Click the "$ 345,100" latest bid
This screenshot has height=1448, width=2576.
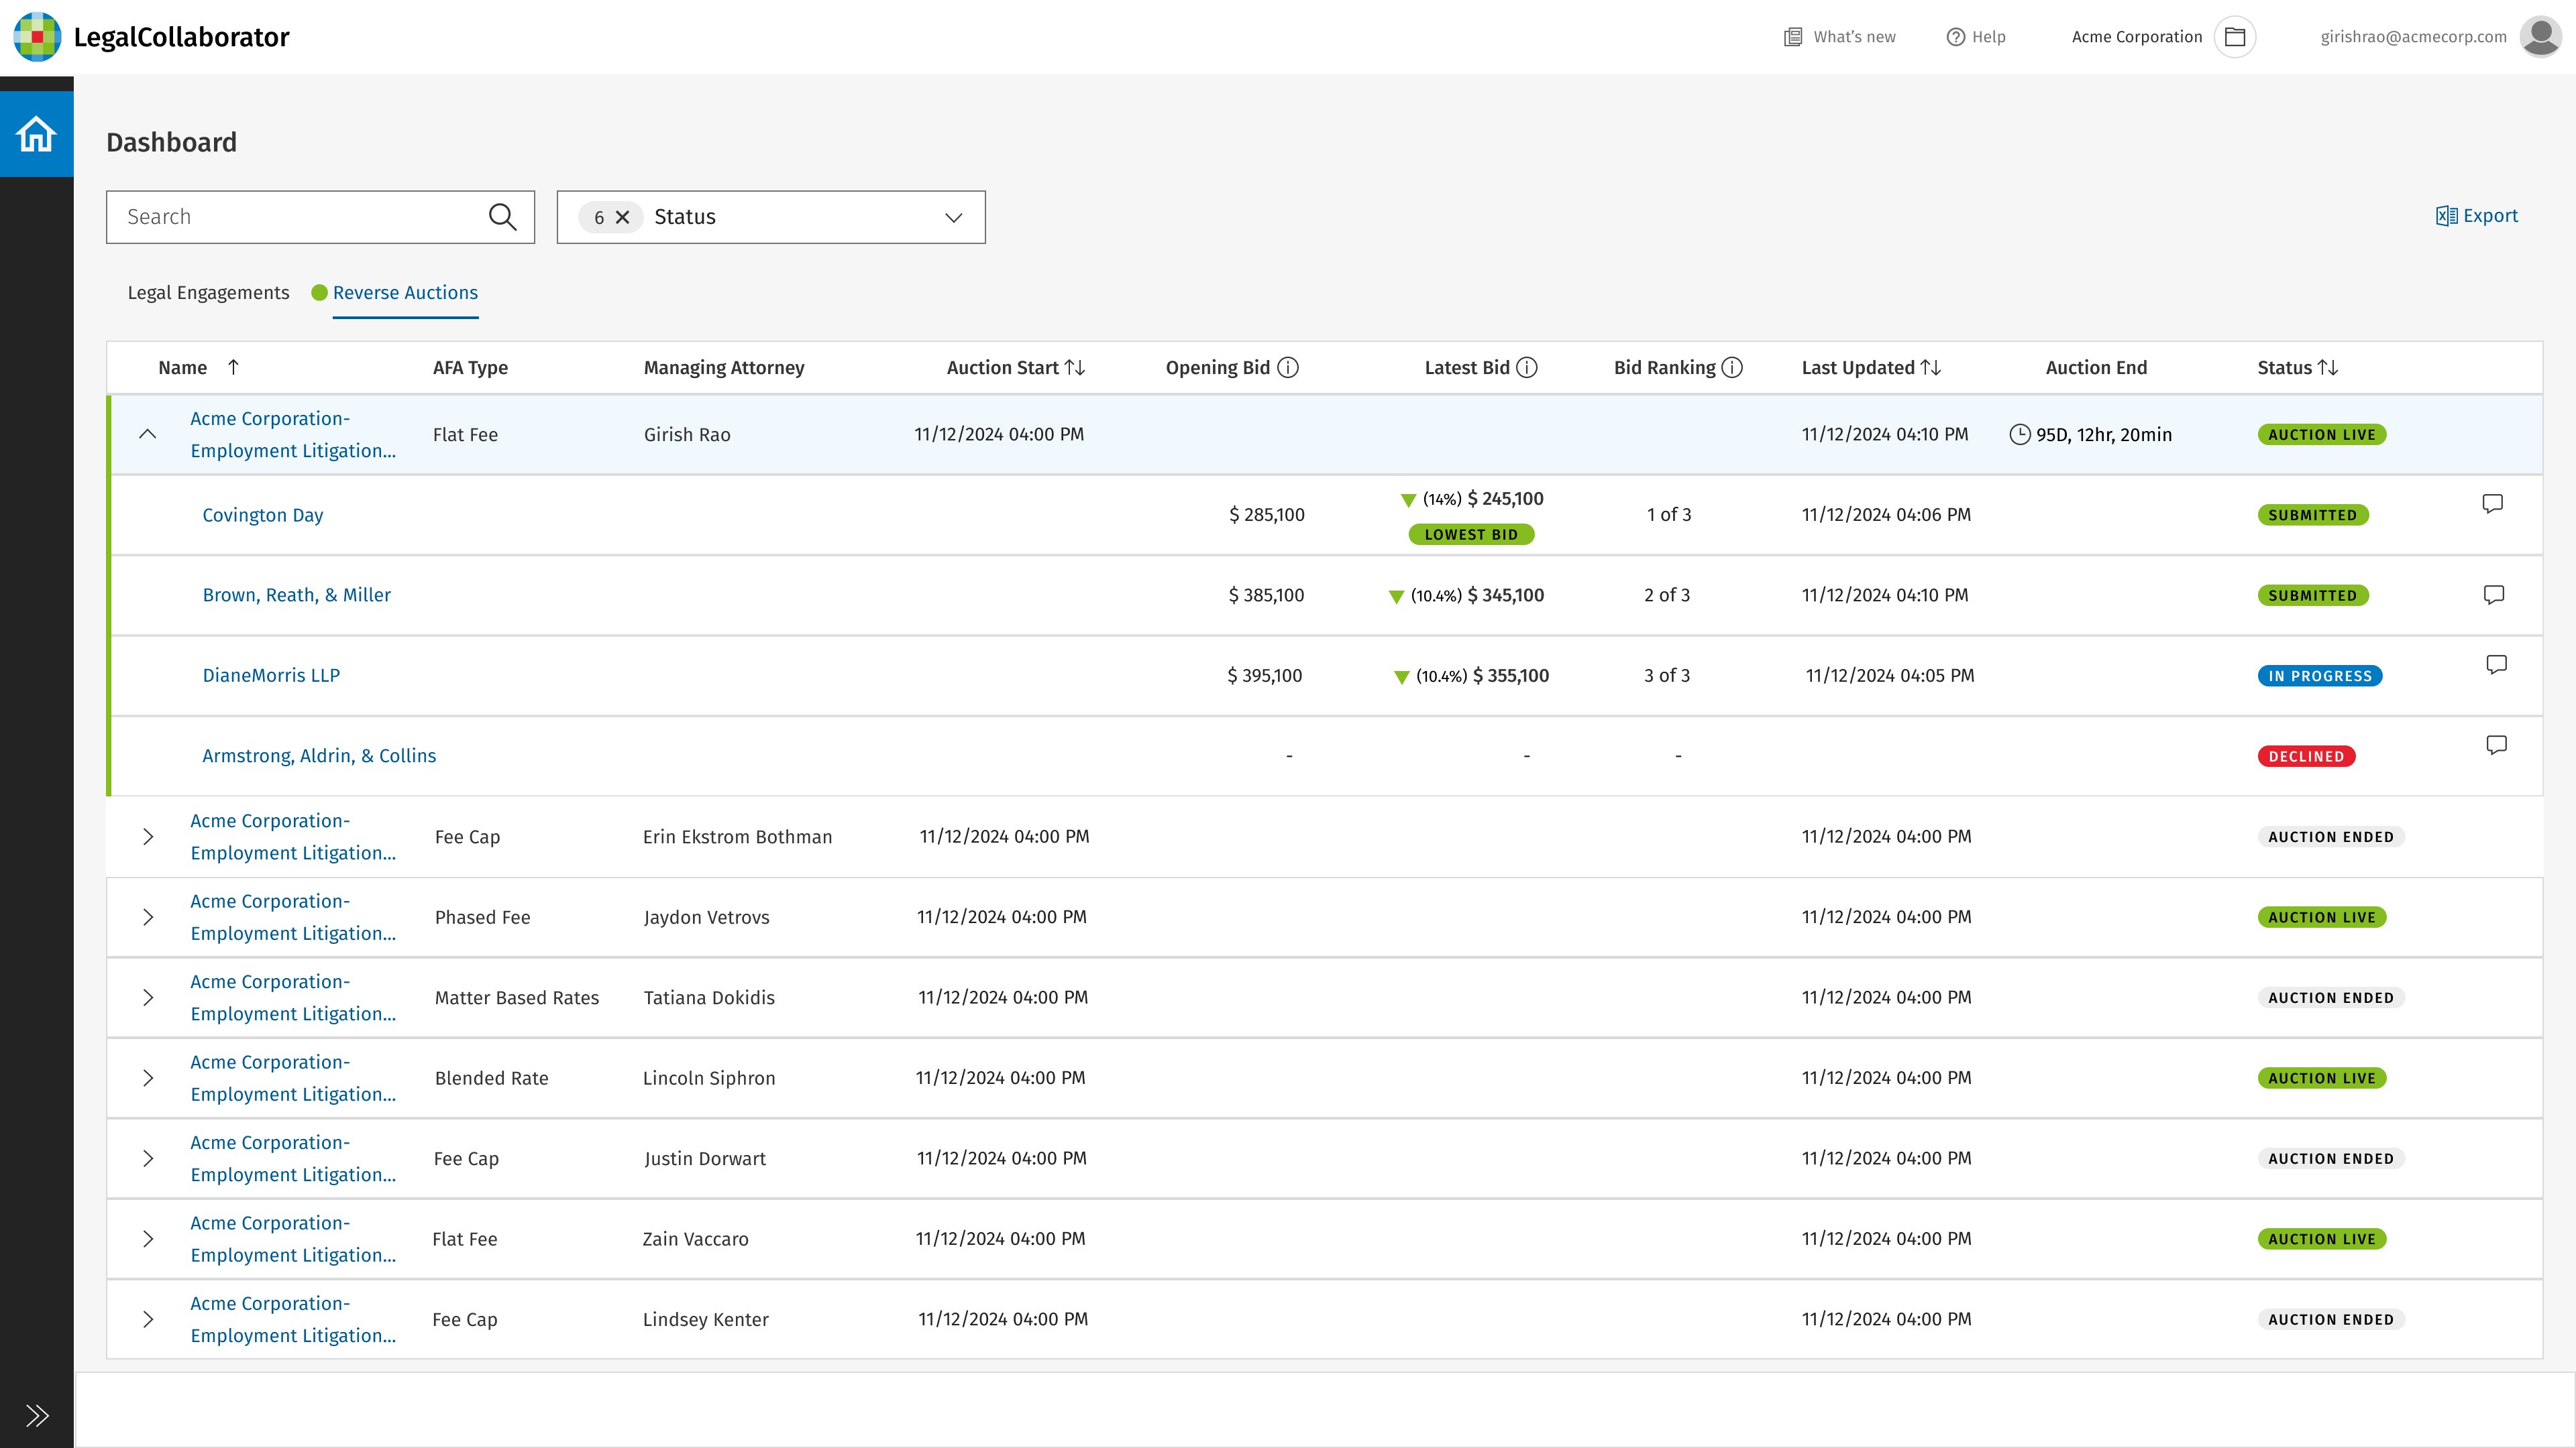pyautogui.click(x=1505, y=595)
